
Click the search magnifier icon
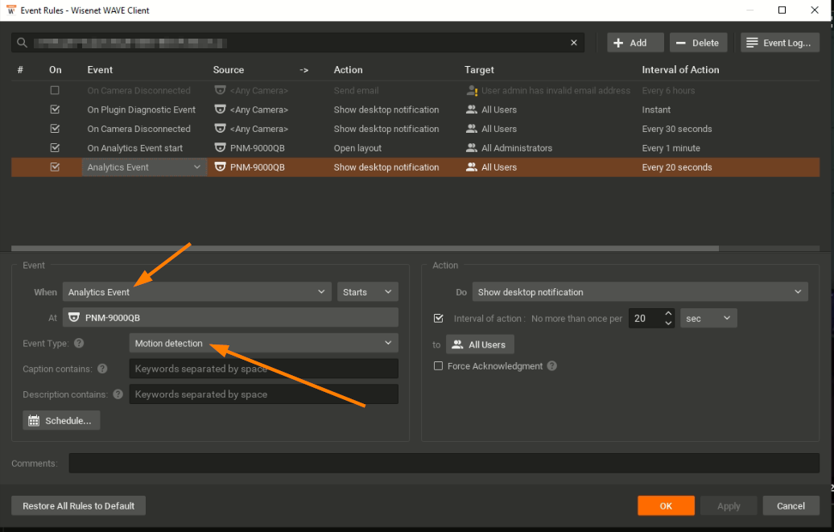22,43
